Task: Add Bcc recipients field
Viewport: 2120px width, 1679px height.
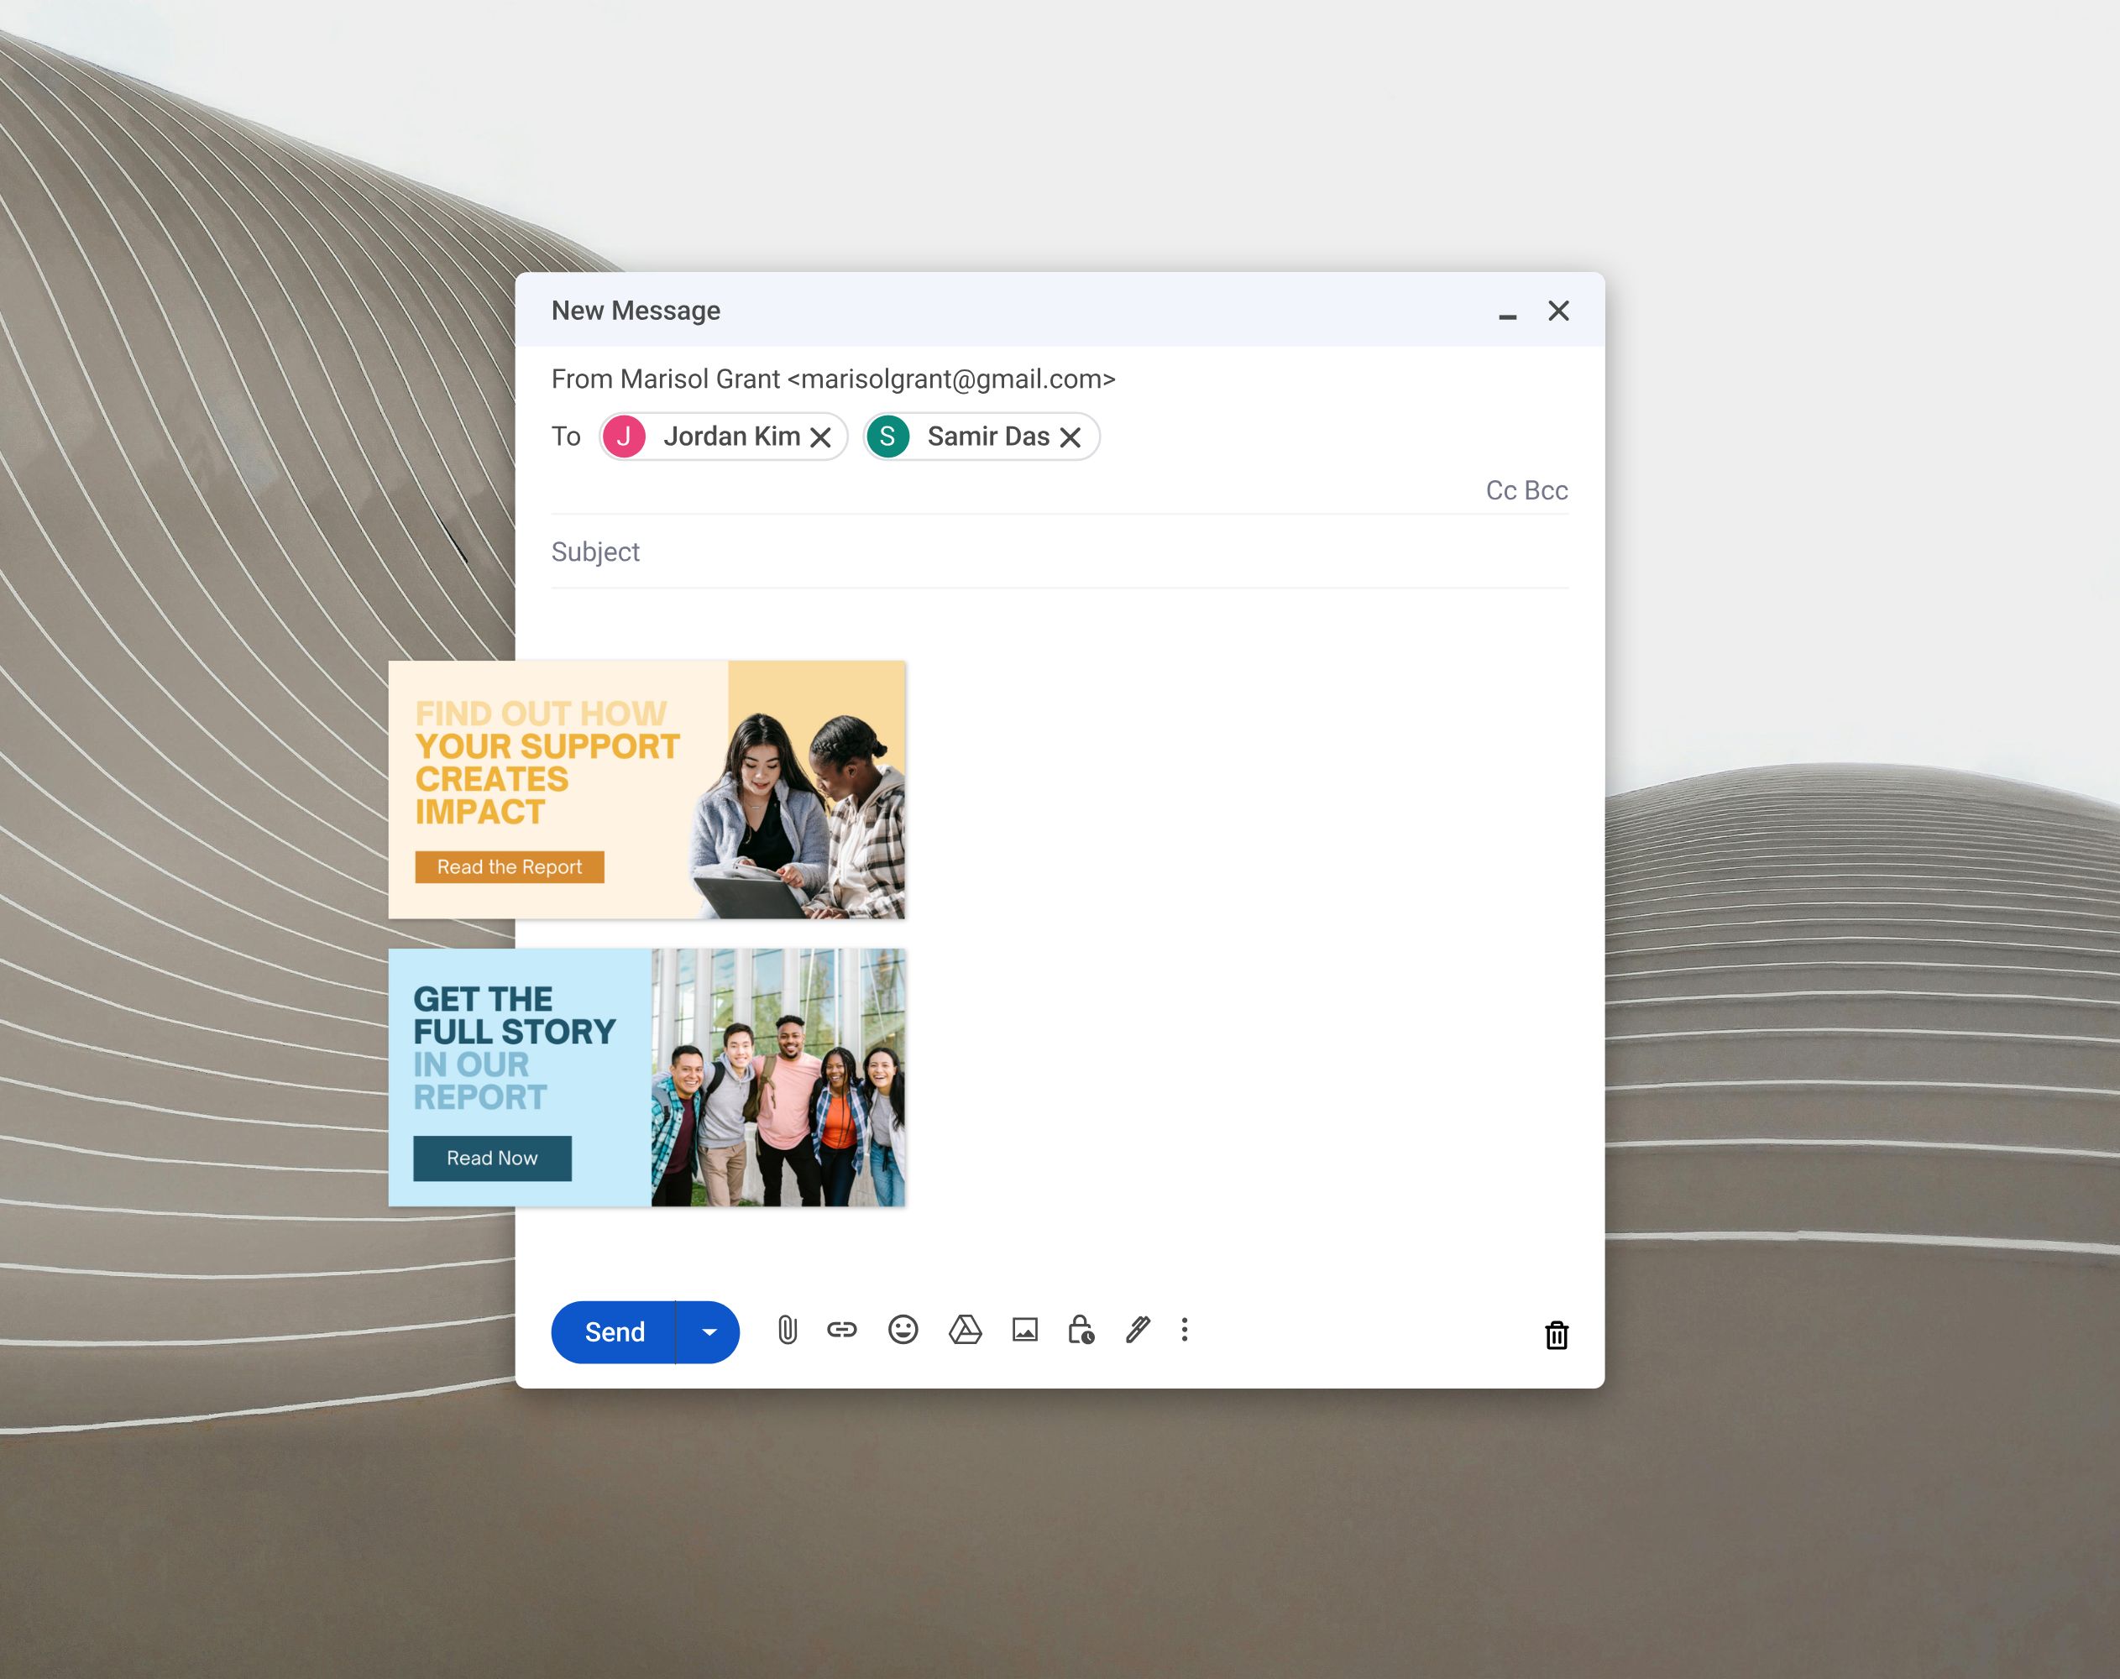Action: [x=1546, y=490]
